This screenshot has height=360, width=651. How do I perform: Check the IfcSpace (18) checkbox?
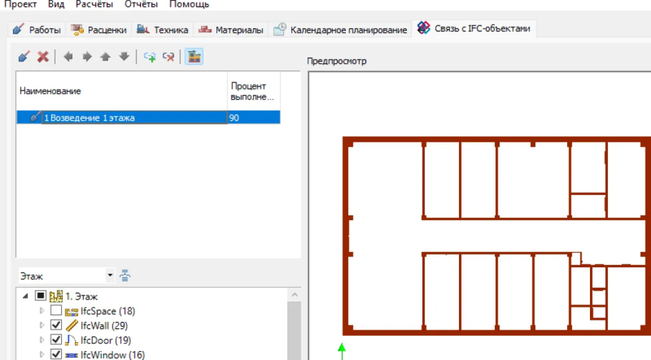point(56,310)
